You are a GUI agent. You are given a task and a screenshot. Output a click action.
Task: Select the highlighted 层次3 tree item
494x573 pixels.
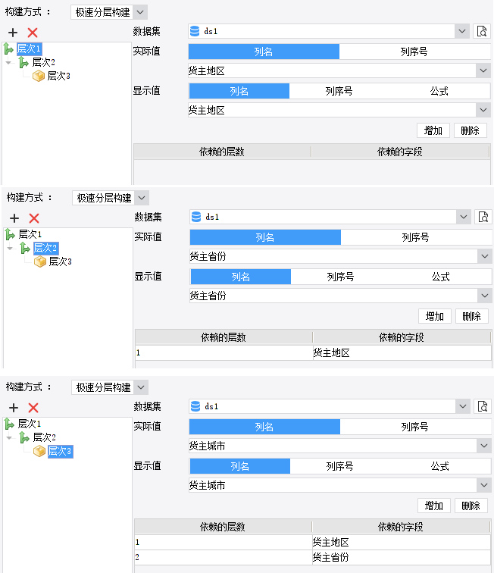(x=60, y=452)
